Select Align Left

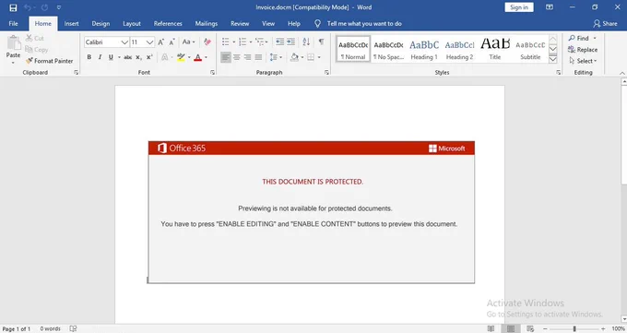click(x=226, y=57)
